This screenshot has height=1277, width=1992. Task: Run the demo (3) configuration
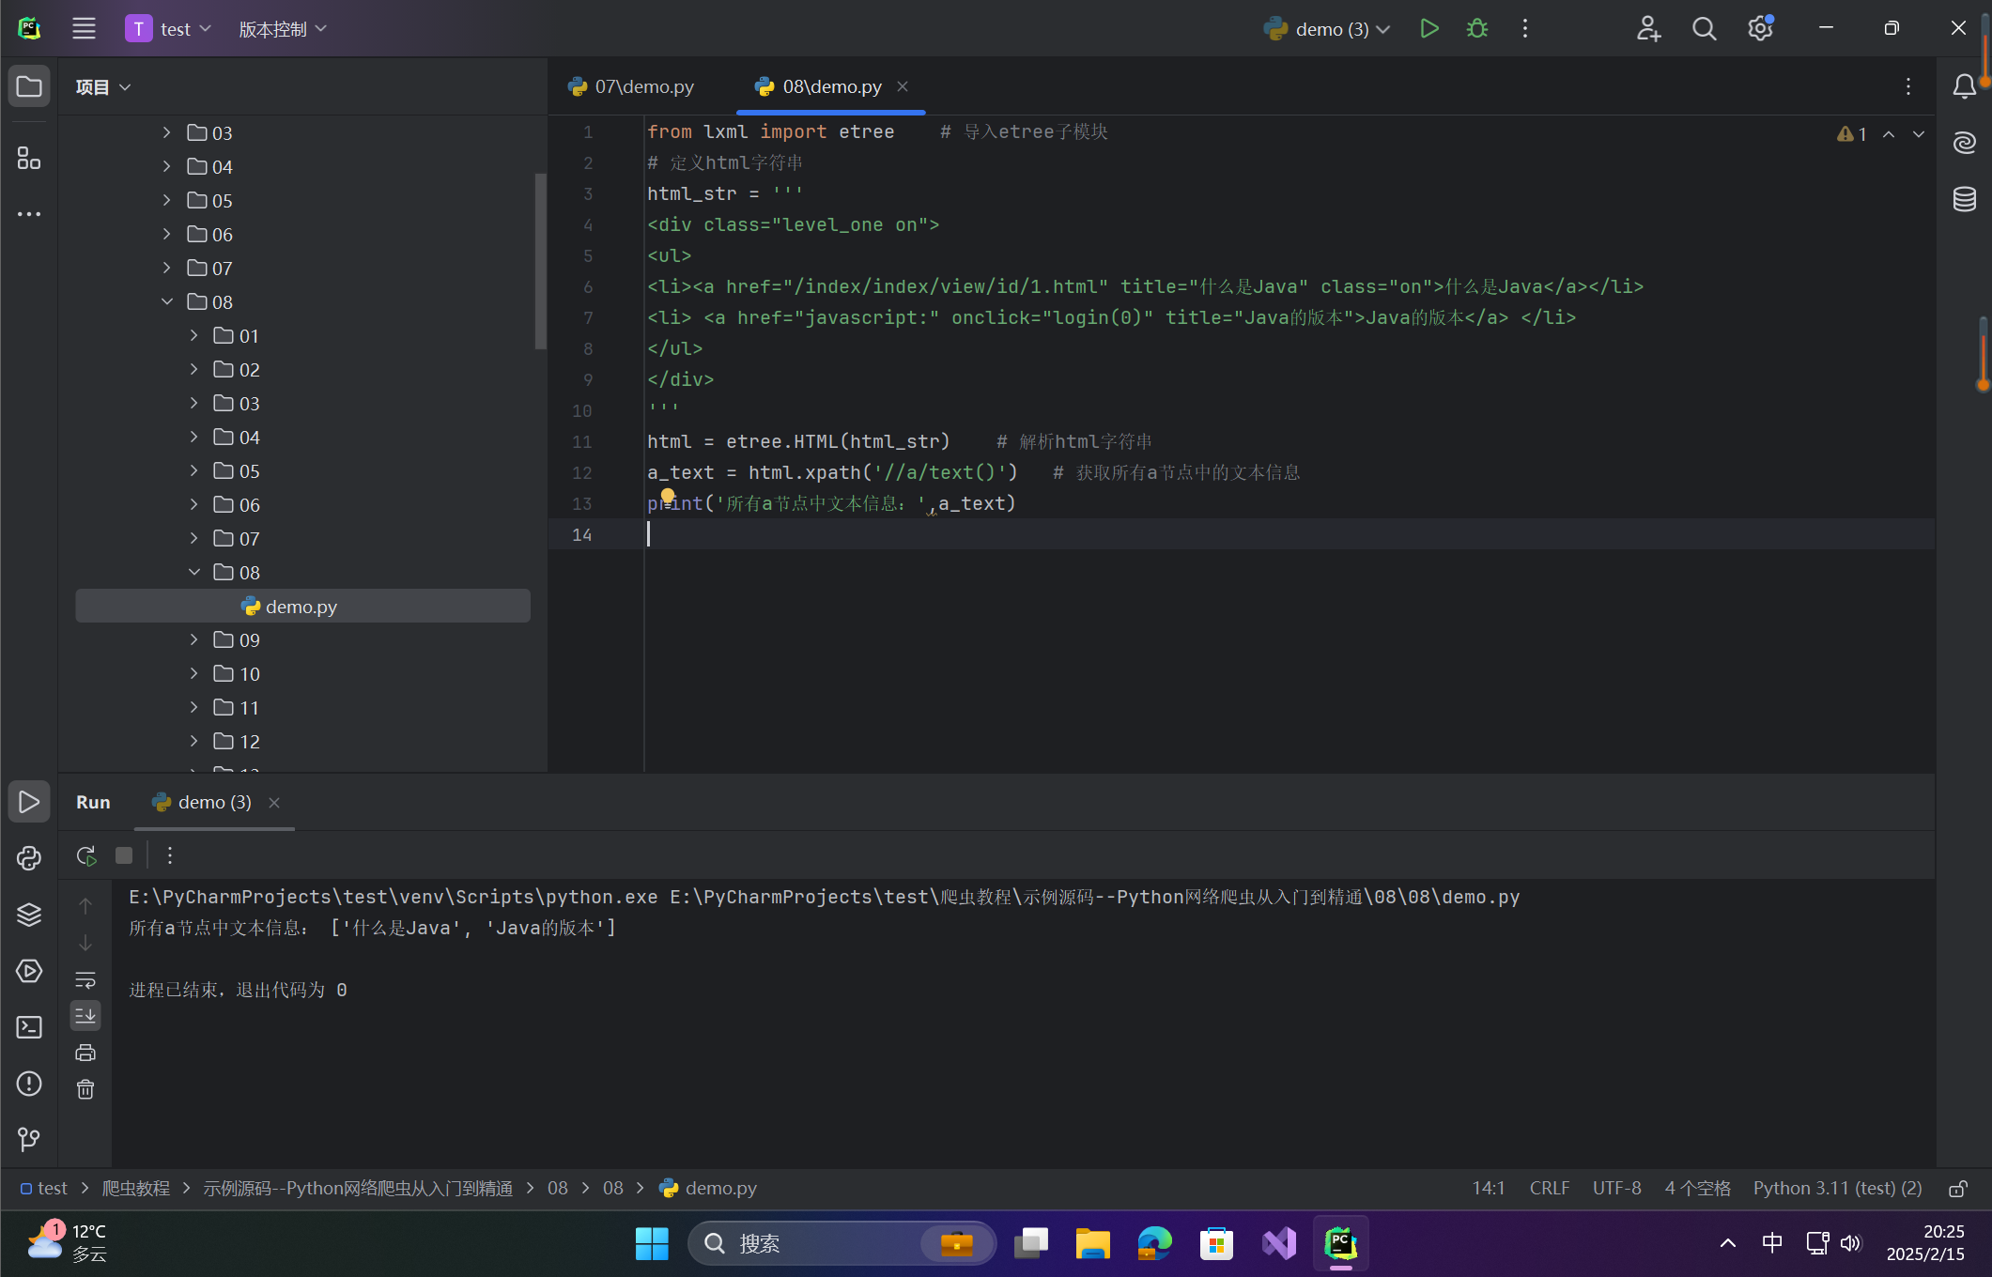pos(1428,29)
